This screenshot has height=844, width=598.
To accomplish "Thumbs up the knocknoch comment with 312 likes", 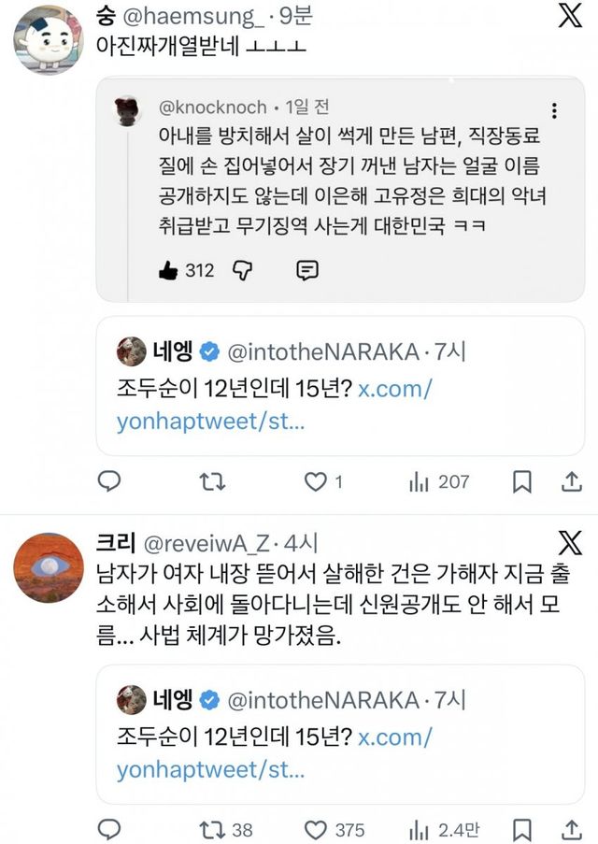I will [169, 270].
